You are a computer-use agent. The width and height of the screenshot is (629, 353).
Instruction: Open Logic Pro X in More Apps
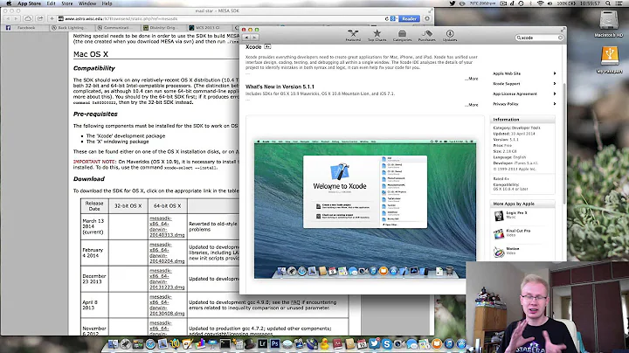(x=516, y=215)
